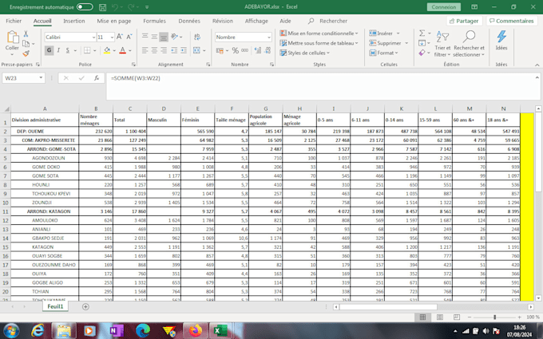
Task: Click Insérer in Cellules group
Action: pyautogui.click(x=384, y=34)
